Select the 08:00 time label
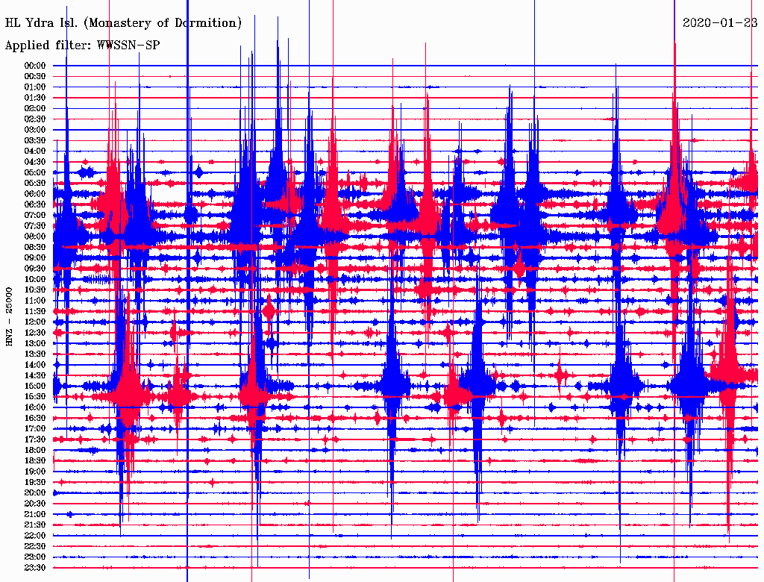Image resolution: width=764 pixels, height=582 pixels. (x=35, y=237)
